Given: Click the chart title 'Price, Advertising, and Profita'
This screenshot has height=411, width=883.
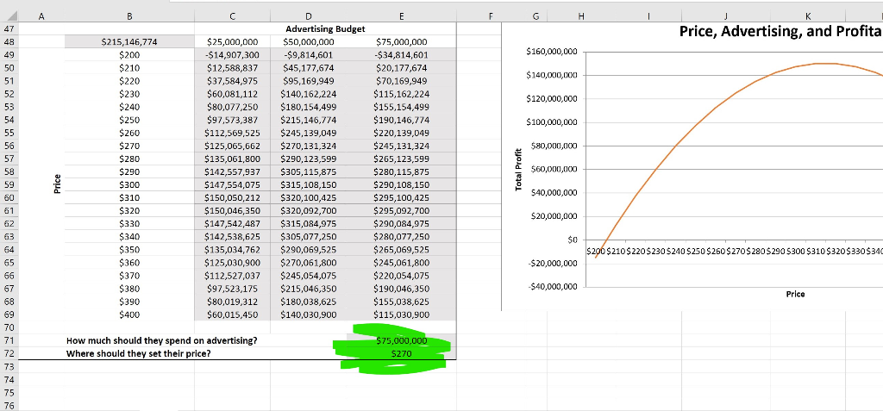Looking at the screenshot, I should [x=780, y=32].
